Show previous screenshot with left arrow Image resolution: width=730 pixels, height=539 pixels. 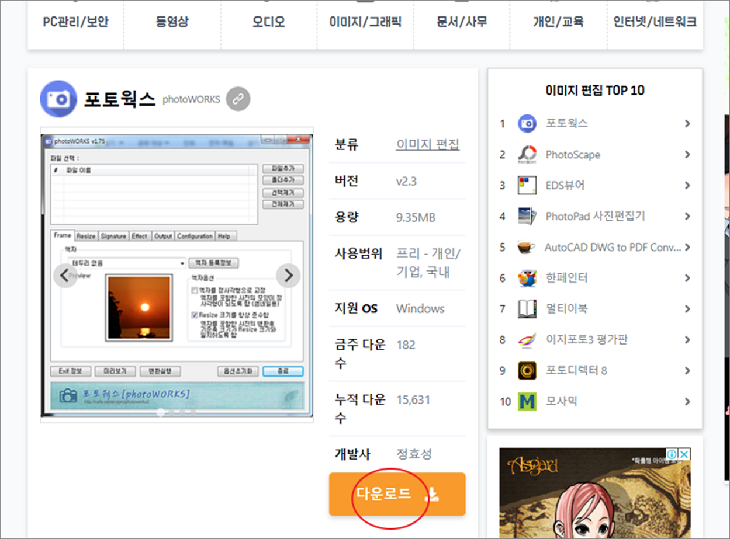pos(65,276)
